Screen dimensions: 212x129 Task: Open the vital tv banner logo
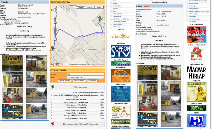tap(121, 36)
